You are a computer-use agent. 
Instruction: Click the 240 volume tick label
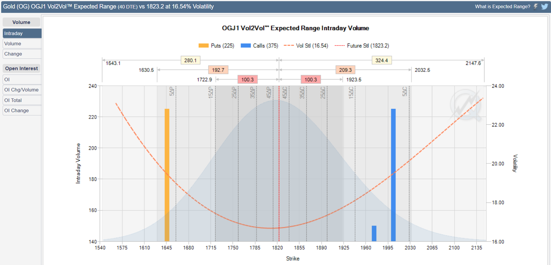[93, 86]
